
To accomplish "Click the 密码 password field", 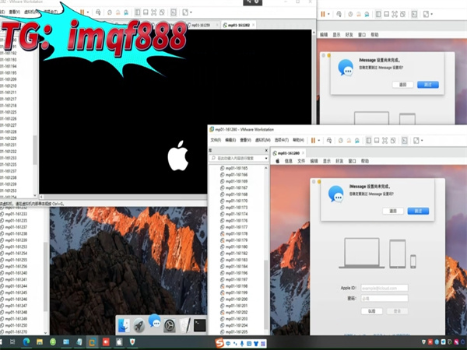I will (384, 297).
